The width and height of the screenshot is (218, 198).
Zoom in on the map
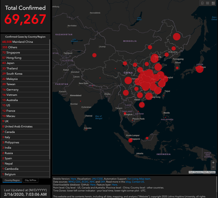(x=213, y=163)
